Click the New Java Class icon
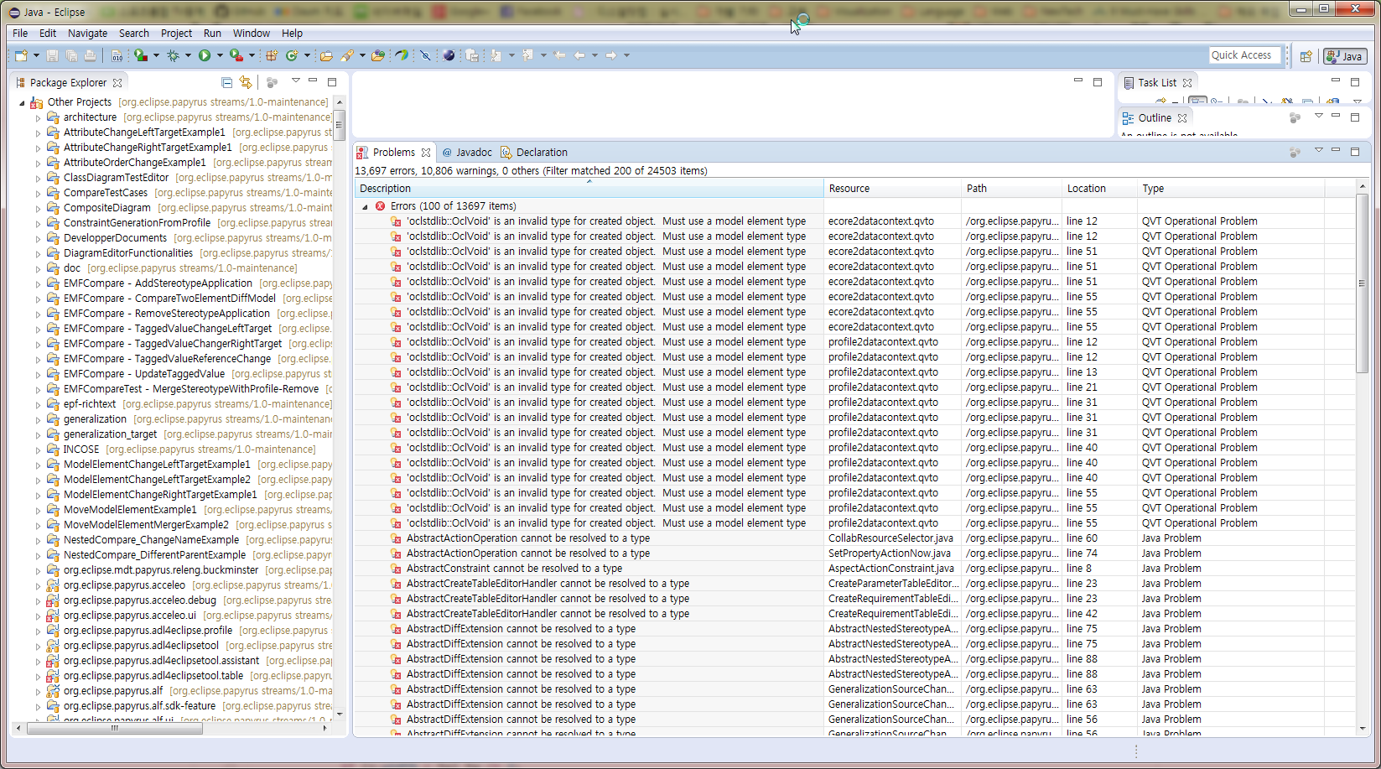The image size is (1381, 769). pos(292,55)
